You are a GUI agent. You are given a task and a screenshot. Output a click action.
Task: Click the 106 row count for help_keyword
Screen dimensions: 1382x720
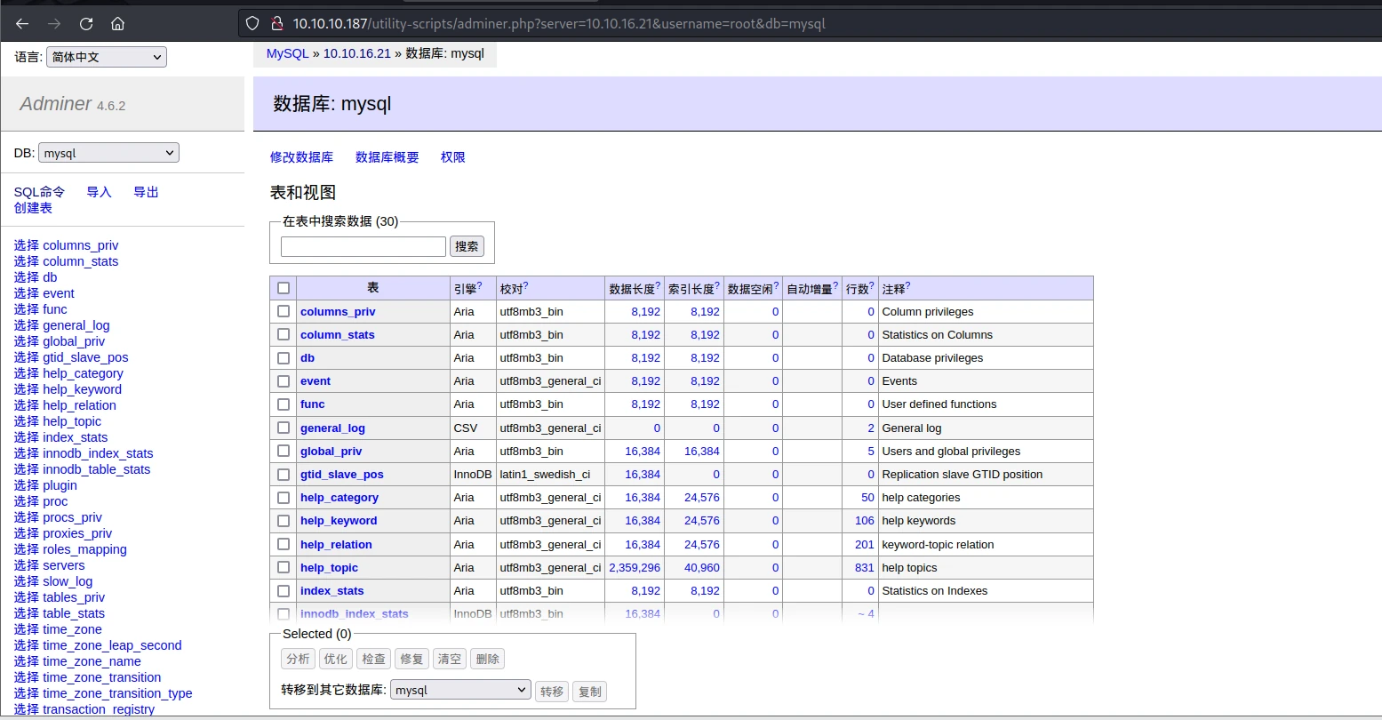click(x=865, y=521)
